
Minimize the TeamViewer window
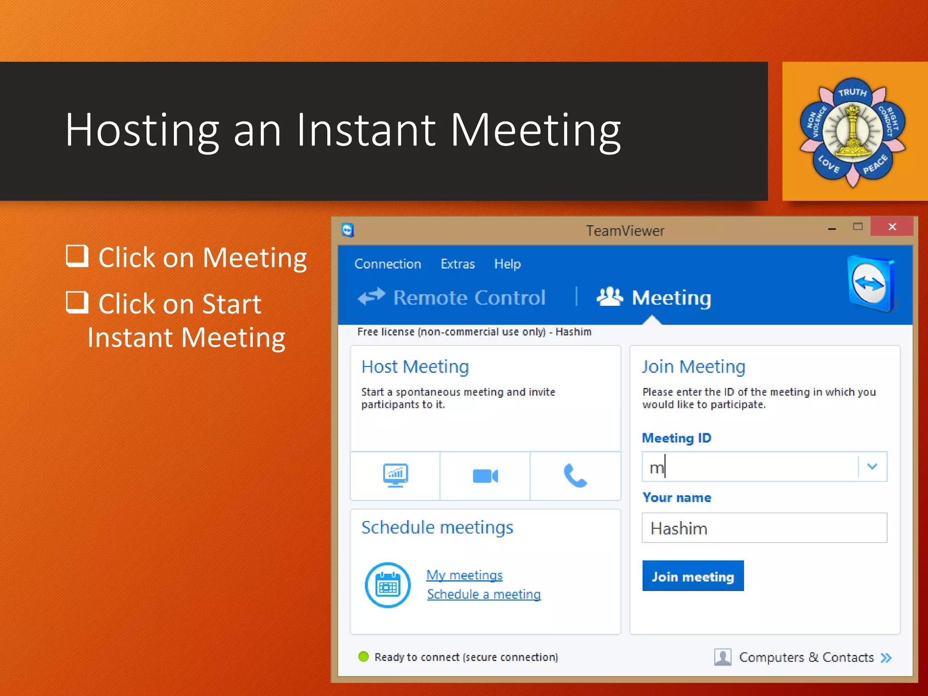[x=832, y=228]
